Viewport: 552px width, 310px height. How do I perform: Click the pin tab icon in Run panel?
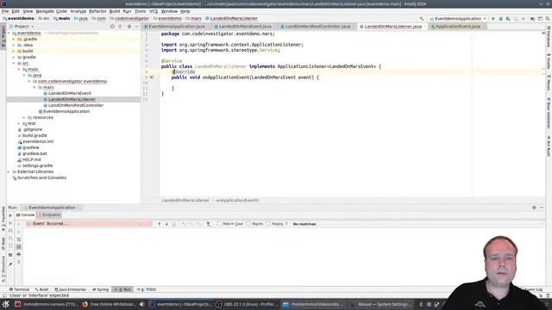point(10,263)
